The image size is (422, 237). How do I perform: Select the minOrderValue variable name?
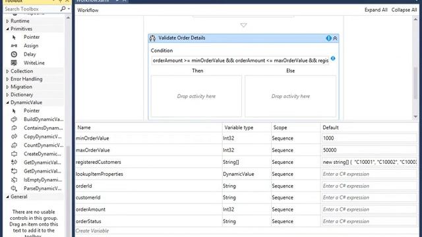[92, 138]
